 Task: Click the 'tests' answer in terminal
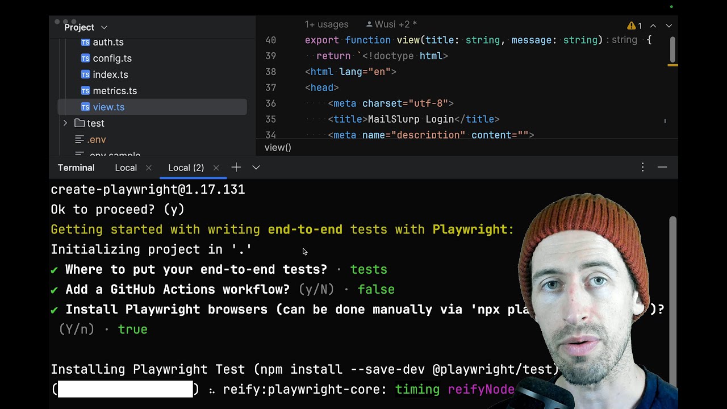369,269
